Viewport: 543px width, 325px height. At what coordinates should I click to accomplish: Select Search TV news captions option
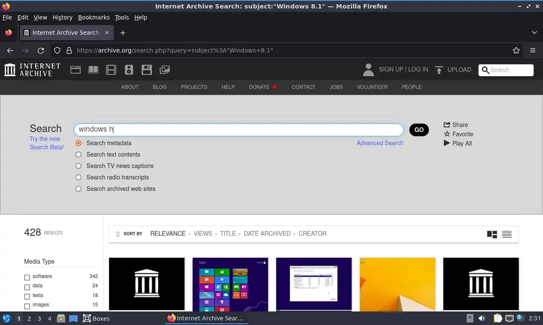click(78, 166)
